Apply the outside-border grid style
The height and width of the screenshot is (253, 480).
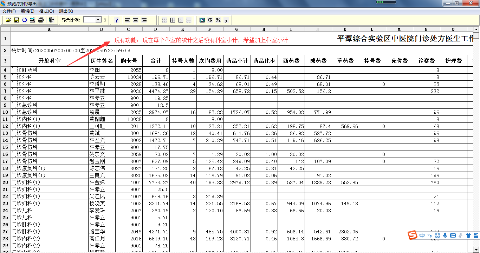[x=181, y=20]
